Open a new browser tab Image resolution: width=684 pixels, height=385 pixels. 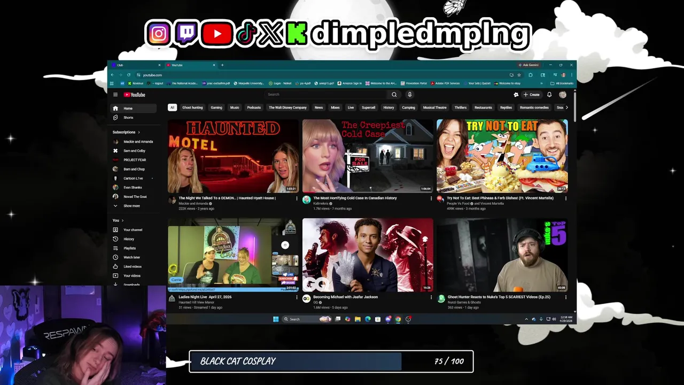pos(222,65)
